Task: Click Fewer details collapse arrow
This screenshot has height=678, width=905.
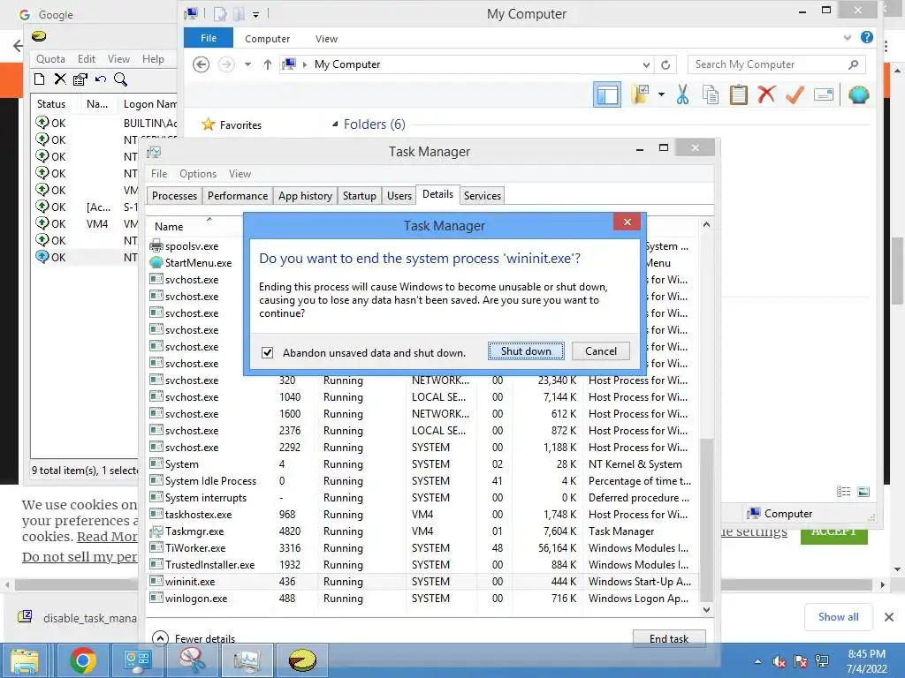Action: click(160, 638)
